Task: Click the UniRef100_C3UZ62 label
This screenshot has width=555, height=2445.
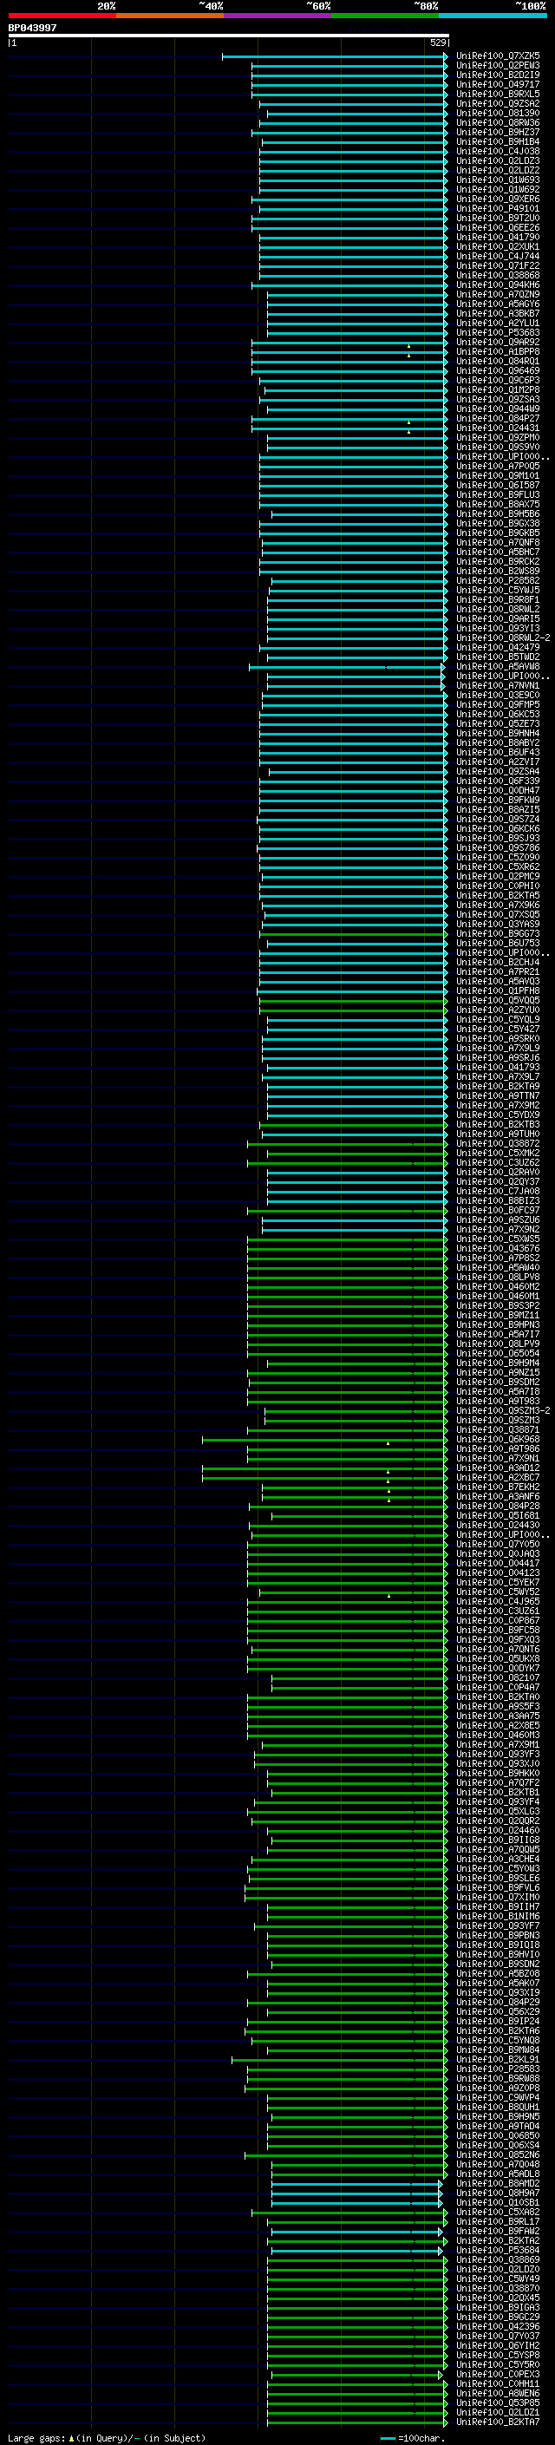Action: point(497,1163)
